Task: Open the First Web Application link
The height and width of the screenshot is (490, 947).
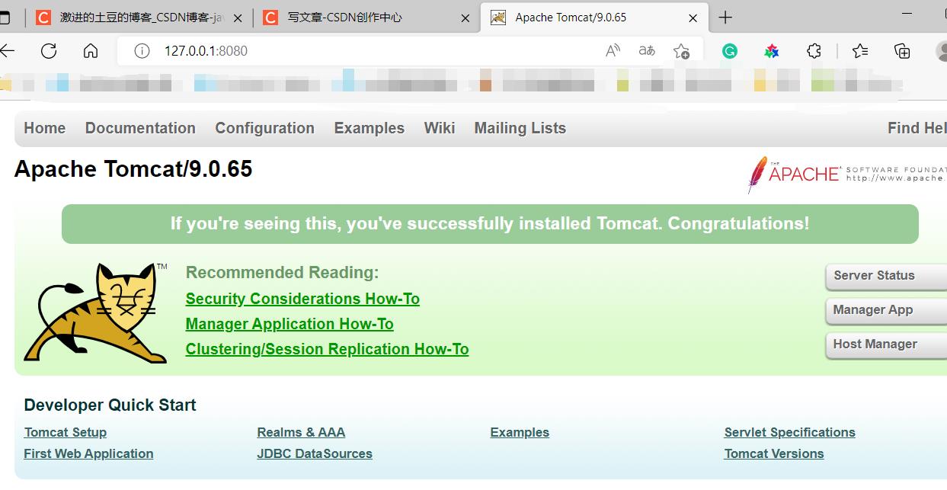Action: pyautogui.click(x=88, y=453)
